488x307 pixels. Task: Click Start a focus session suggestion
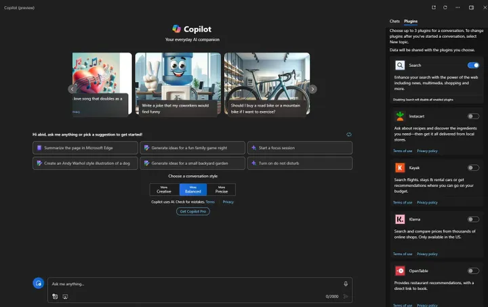click(300, 148)
